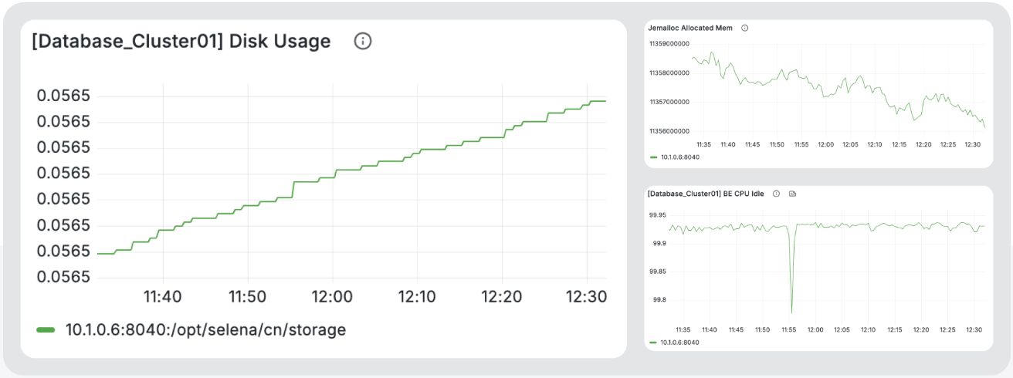Click the green swatch in Jemalloc legend
Screen dimensions: 1013x378
click(x=654, y=157)
